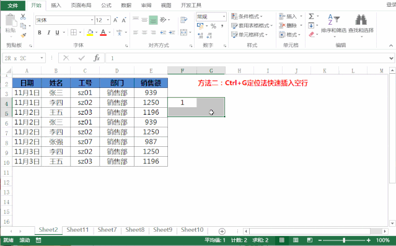Align cell text to bottom

click(153, 20)
